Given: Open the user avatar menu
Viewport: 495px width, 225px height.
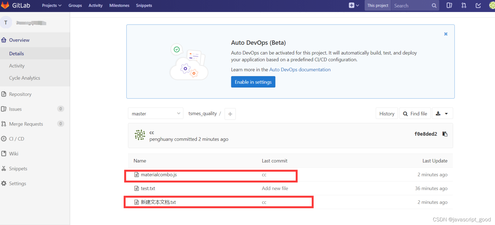Looking at the screenshot, I should tap(492, 5).
